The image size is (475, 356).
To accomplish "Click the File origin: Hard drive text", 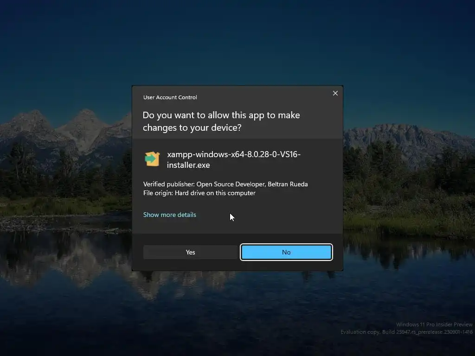I will pyautogui.click(x=199, y=193).
